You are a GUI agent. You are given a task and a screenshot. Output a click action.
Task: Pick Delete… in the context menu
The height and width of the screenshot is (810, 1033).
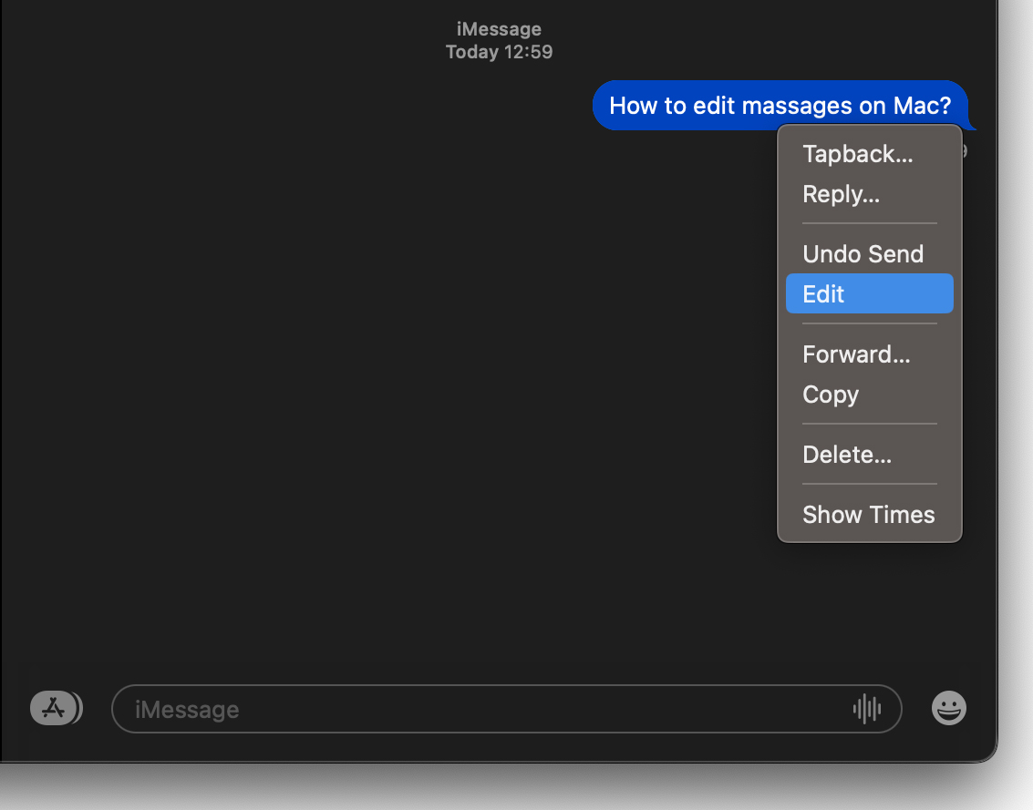pos(847,455)
